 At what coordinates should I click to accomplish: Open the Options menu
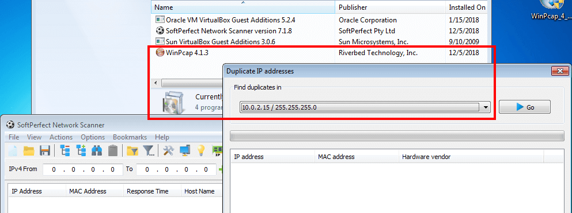coord(93,137)
